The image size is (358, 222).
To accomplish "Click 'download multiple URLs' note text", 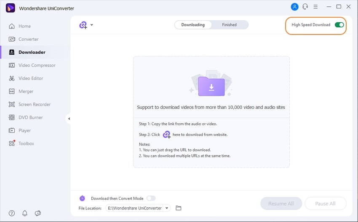I will [185, 156].
